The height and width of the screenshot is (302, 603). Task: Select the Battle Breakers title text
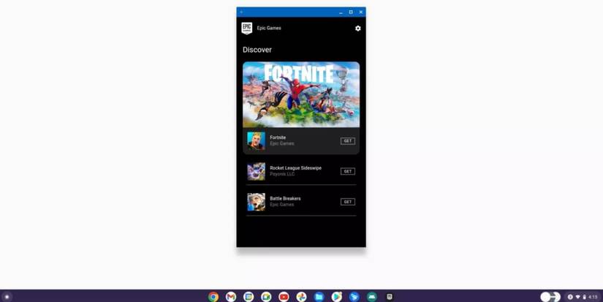(285, 198)
